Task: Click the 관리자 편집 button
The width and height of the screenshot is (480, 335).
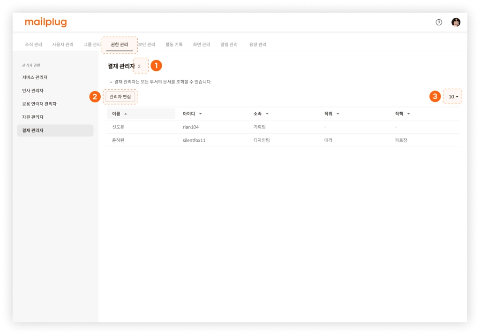Action: [x=120, y=97]
